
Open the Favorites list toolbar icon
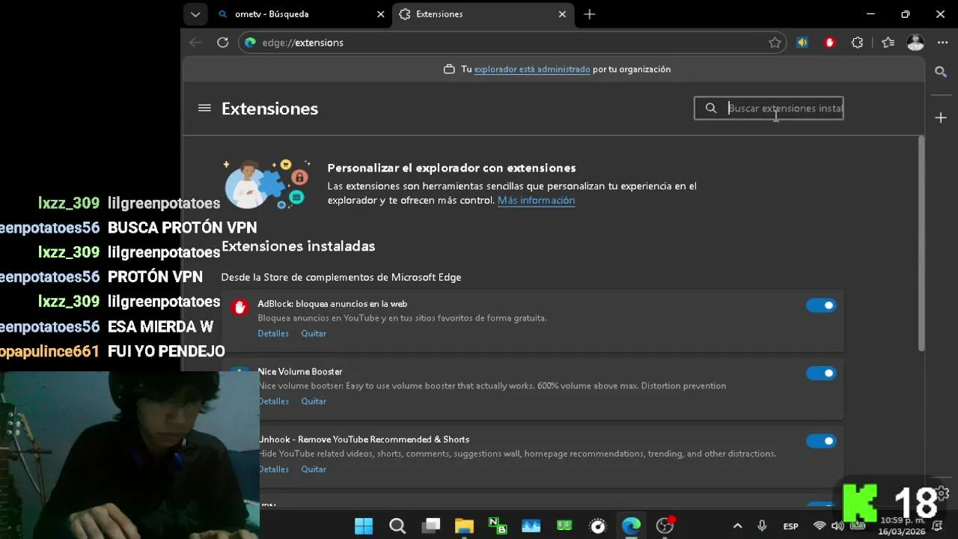888,43
